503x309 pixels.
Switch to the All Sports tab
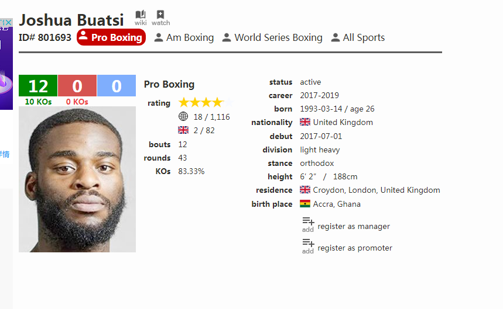[x=358, y=37]
